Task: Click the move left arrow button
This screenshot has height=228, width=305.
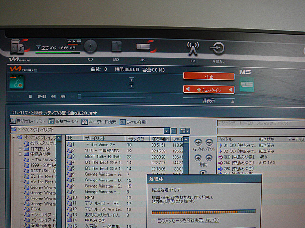Action: tap(198, 158)
